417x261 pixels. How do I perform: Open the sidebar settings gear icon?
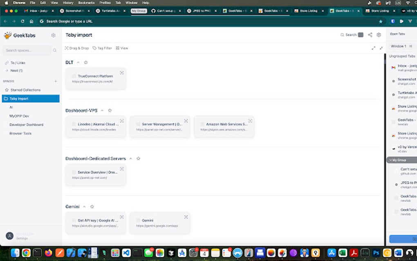coord(53,35)
